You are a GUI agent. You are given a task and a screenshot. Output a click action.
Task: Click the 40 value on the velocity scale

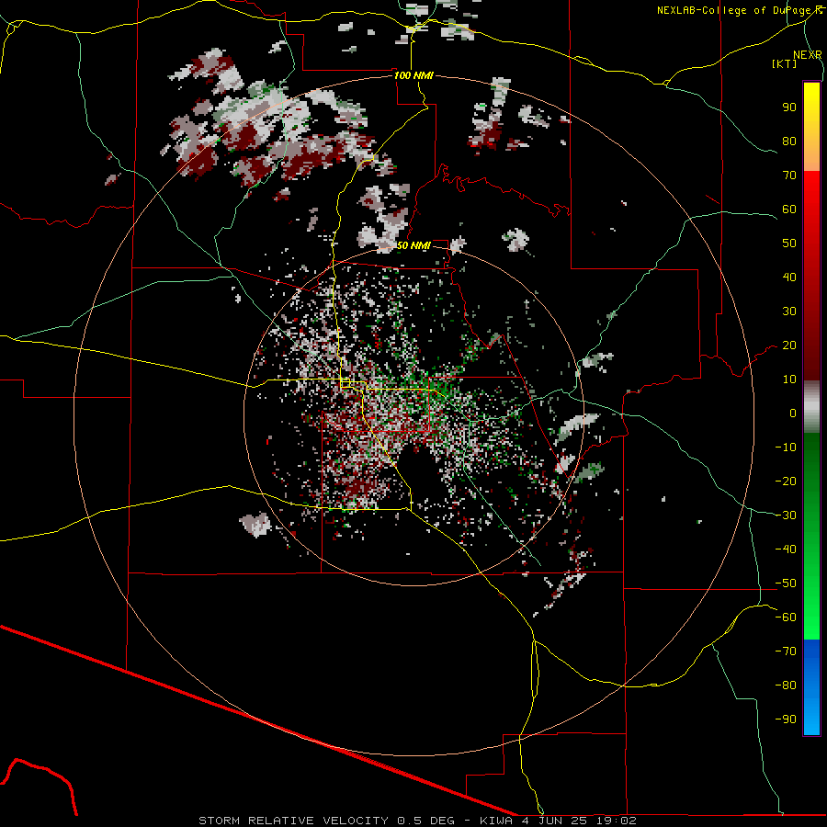[789, 277]
